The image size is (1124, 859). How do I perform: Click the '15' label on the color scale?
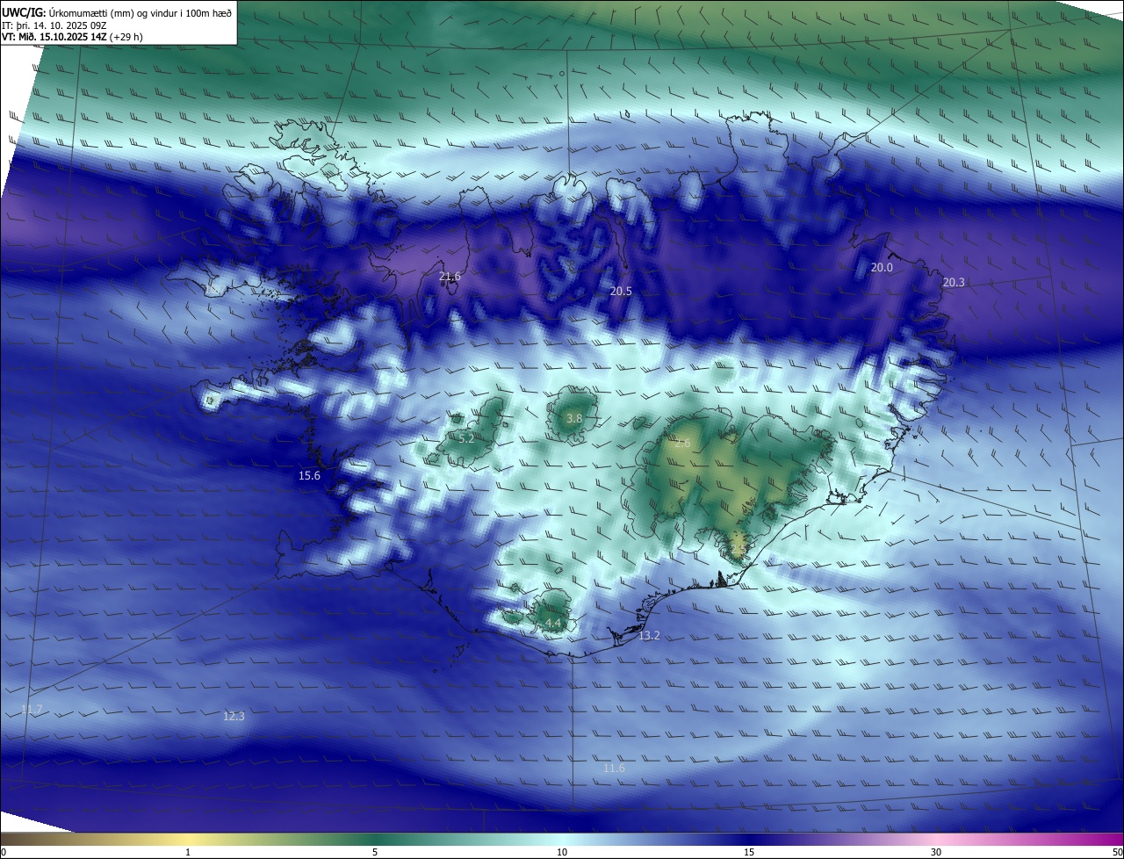(x=749, y=852)
